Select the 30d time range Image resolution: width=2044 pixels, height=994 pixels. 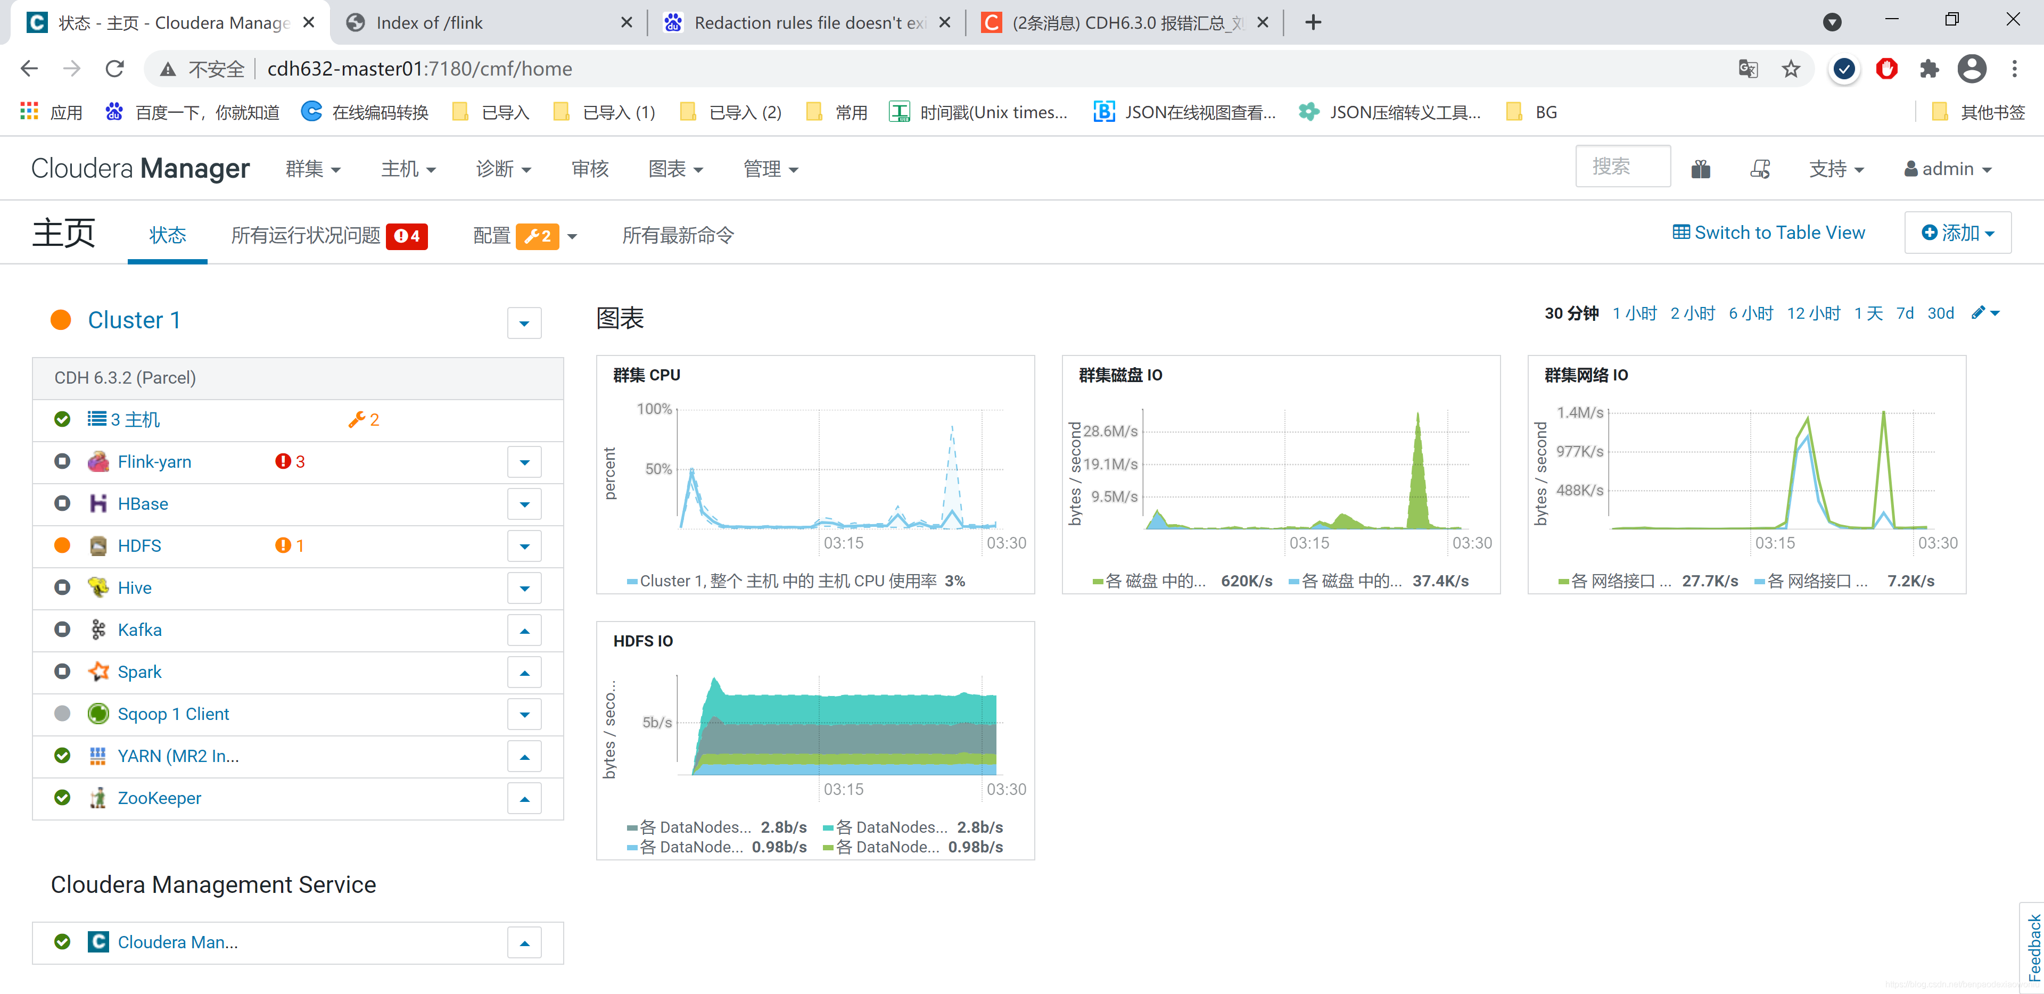pos(1940,312)
